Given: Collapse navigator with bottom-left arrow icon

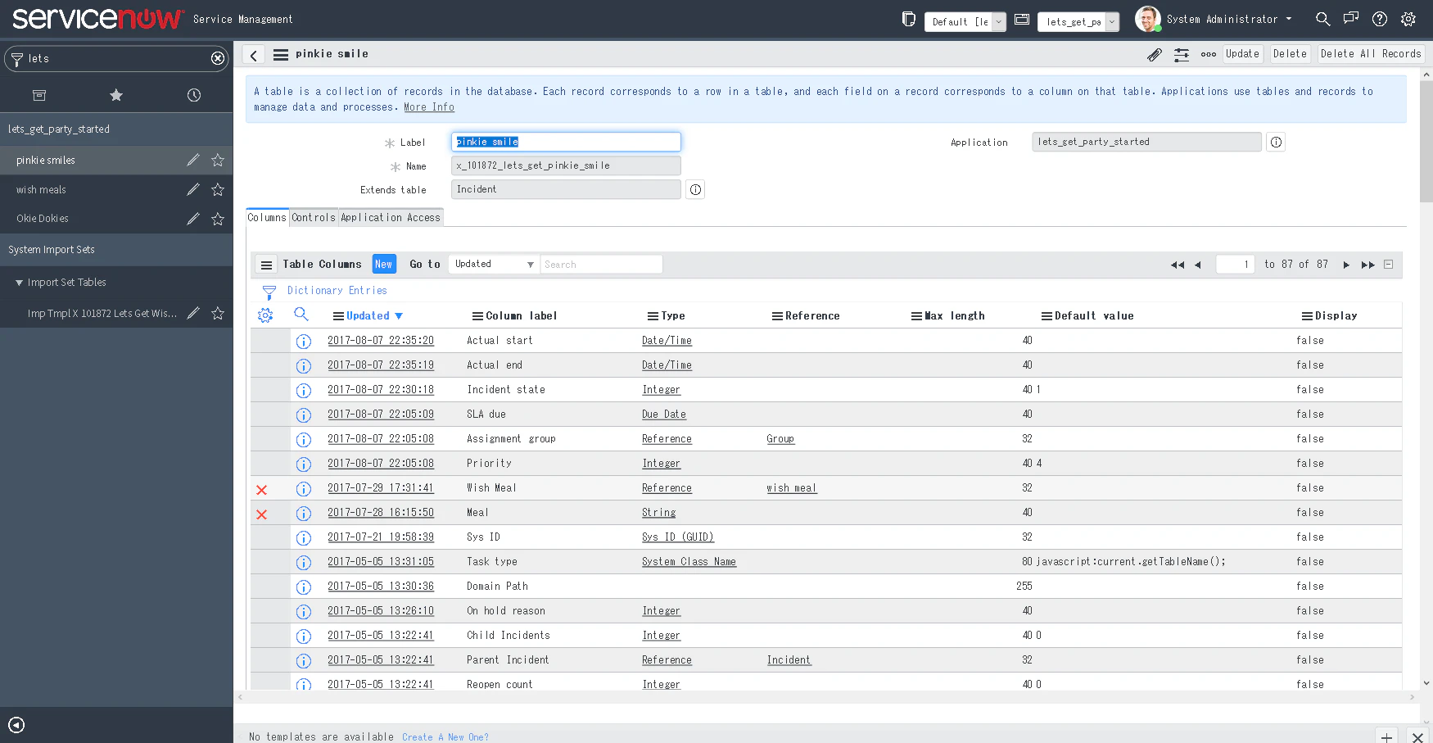Looking at the screenshot, I should 16,725.
